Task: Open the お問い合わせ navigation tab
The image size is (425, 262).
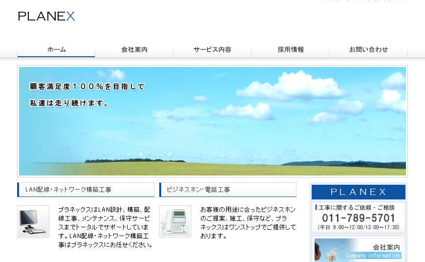Action: [x=369, y=50]
